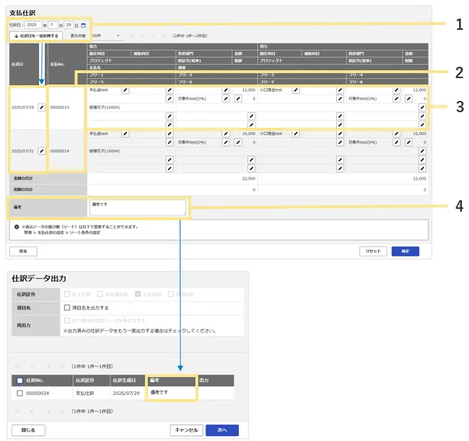
Task: Click the キャンセル button
Action: click(x=187, y=430)
